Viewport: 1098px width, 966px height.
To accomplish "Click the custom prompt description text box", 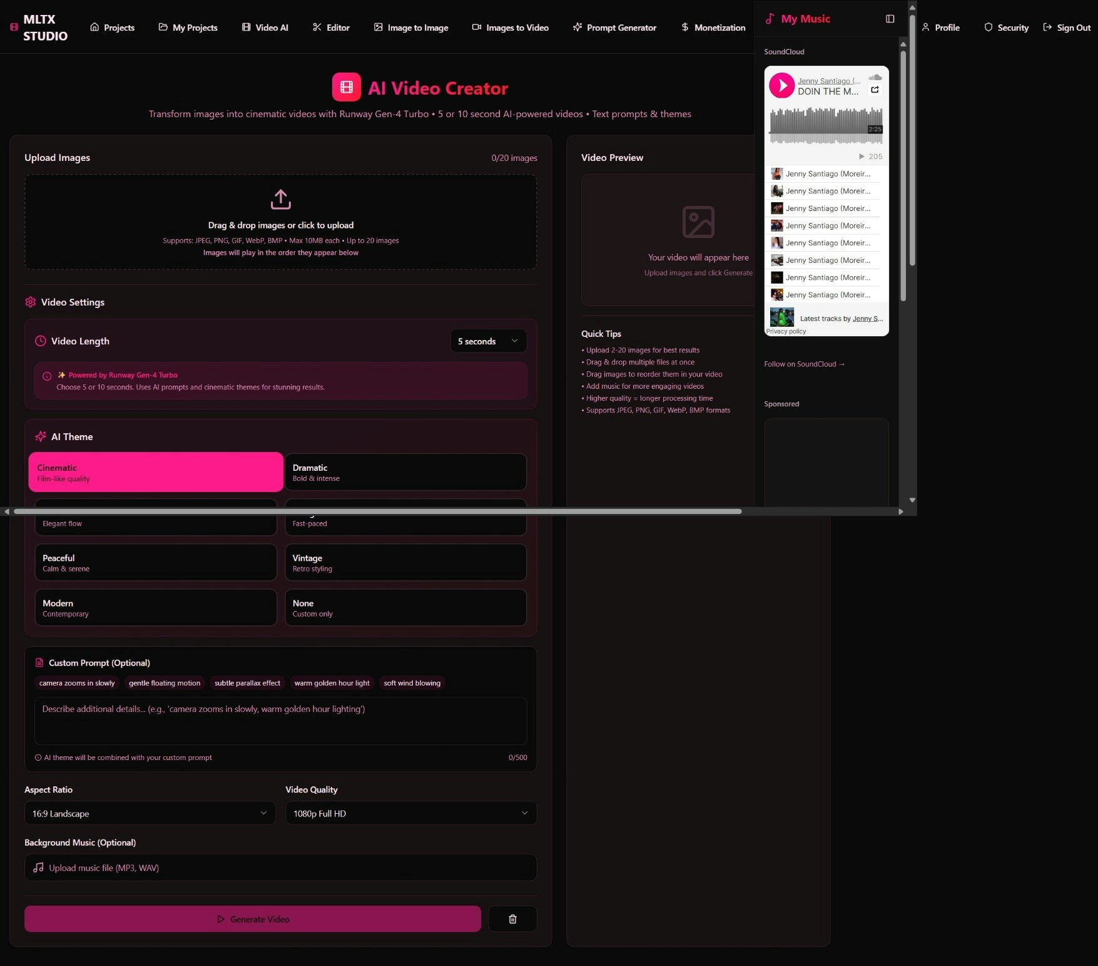I will coord(281,721).
